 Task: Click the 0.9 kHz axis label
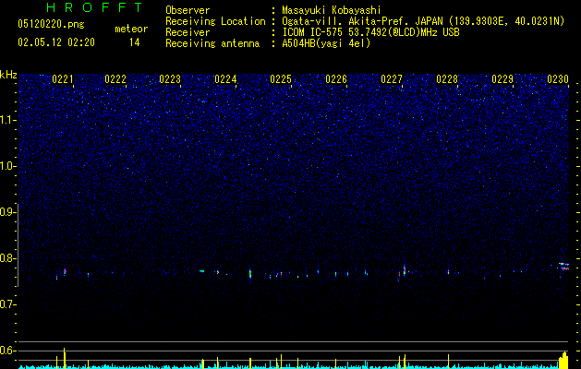pos(7,212)
